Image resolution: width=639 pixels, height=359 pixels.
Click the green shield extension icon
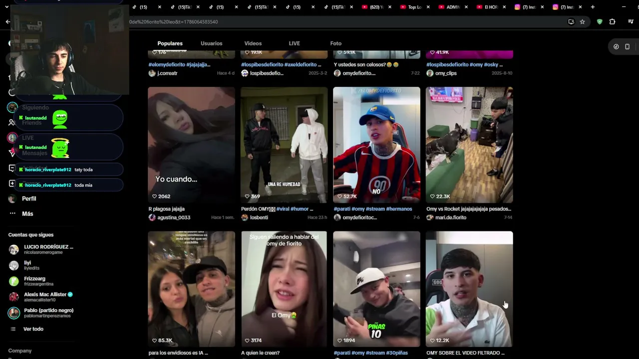pyautogui.click(x=600, y=22)
